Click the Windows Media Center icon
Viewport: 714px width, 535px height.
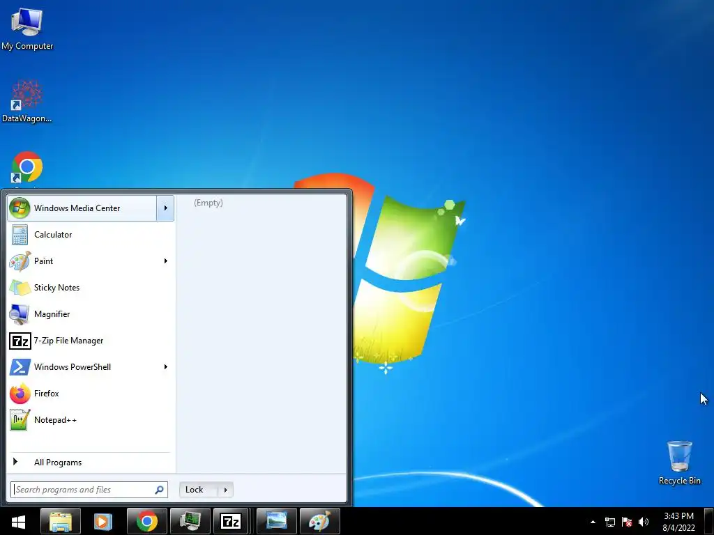point(20,208)
